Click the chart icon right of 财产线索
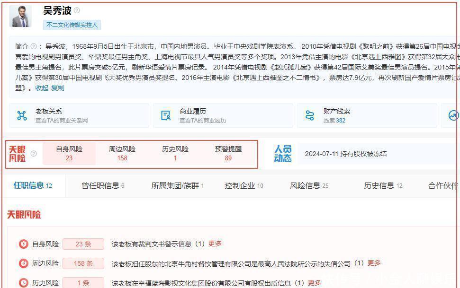 tap(453, 116)
